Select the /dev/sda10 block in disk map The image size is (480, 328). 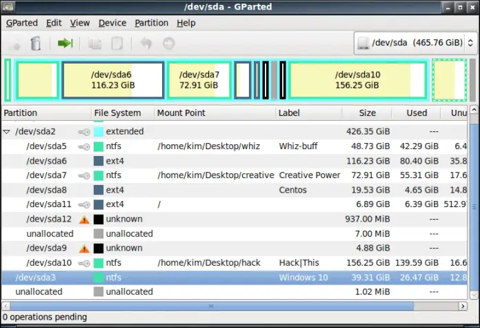358,80
